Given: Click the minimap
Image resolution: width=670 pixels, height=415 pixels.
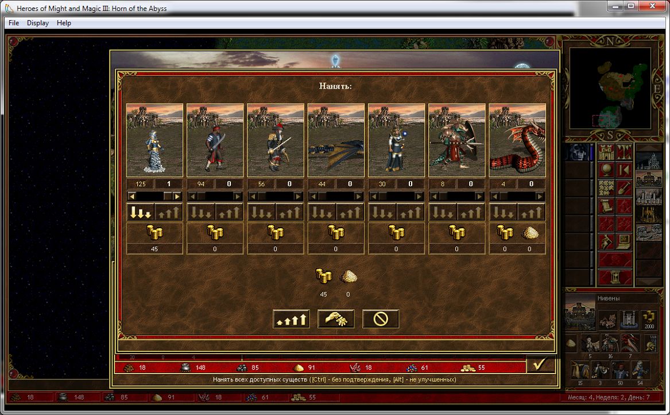Looking at the screenshot, I should [610, 88].
